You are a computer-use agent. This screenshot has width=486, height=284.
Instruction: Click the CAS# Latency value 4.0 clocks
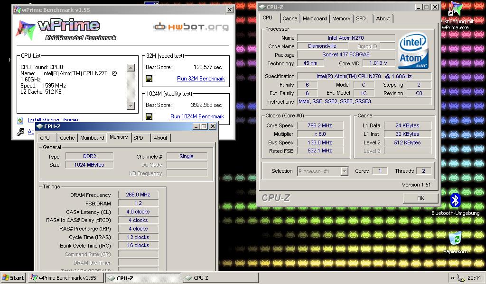coord(138,212)
